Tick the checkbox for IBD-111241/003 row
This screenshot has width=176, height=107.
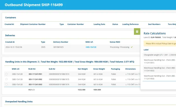(x=6, y=84)
